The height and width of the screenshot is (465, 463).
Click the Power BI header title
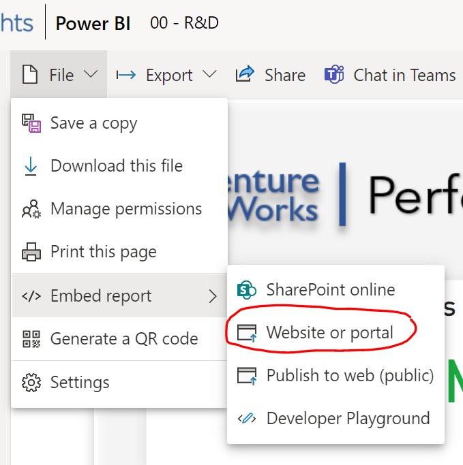coord(93,23)
